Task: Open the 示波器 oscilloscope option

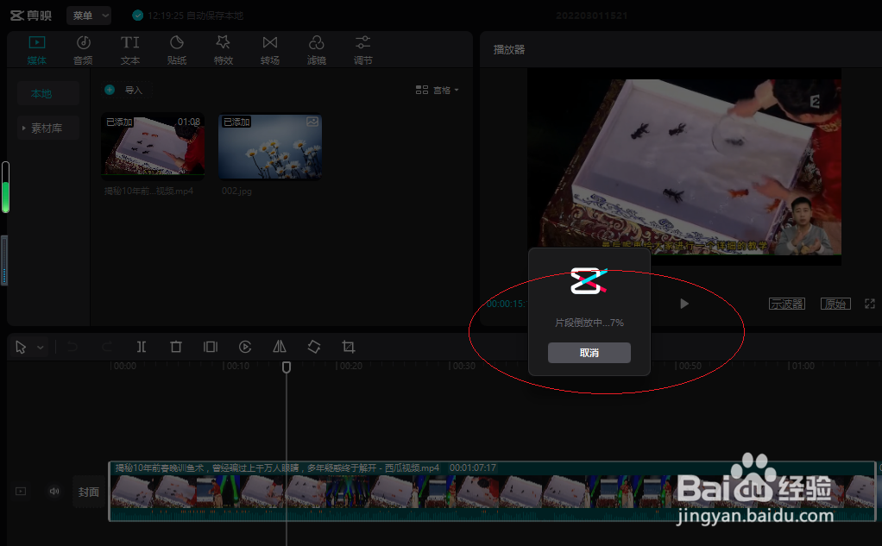Action: (787, 304)
